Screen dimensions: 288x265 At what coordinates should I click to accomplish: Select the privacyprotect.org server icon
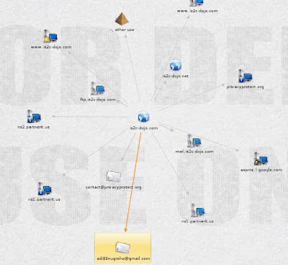coord(246,76)
